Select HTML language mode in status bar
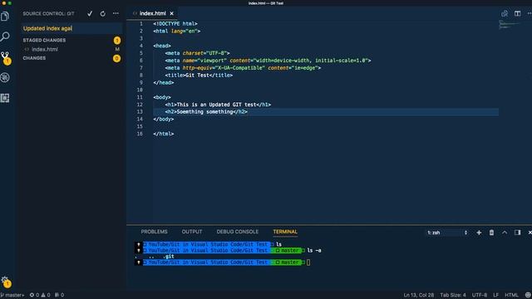The width and height of the screenshot is (532, 299). [511, 296]
